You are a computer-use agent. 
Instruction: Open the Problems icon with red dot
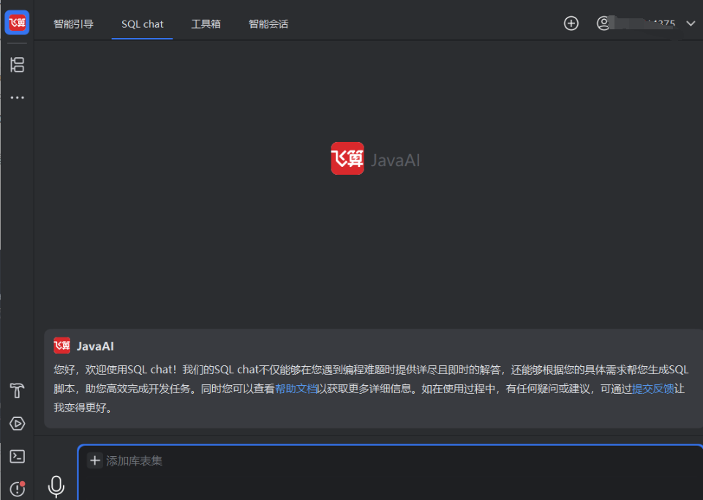[17, 488]
